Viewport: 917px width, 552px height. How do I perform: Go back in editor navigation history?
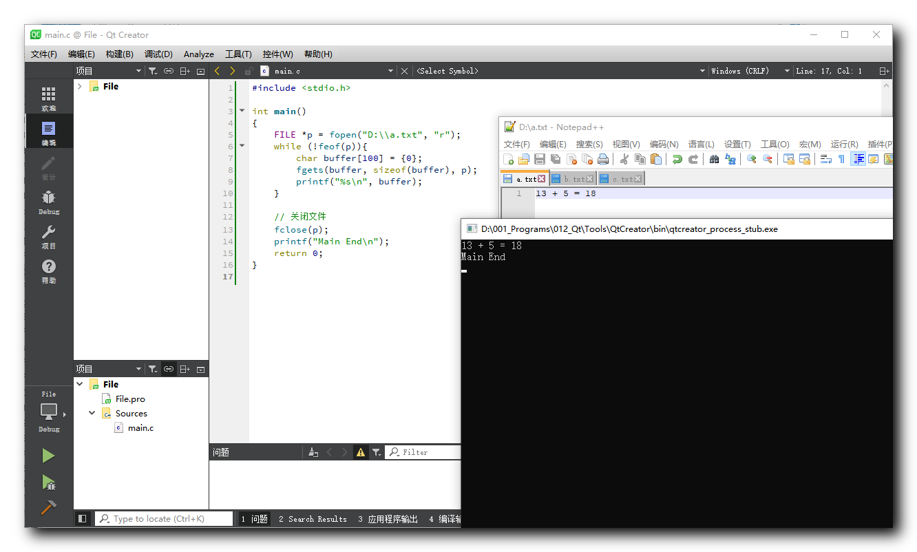[218, 71]
